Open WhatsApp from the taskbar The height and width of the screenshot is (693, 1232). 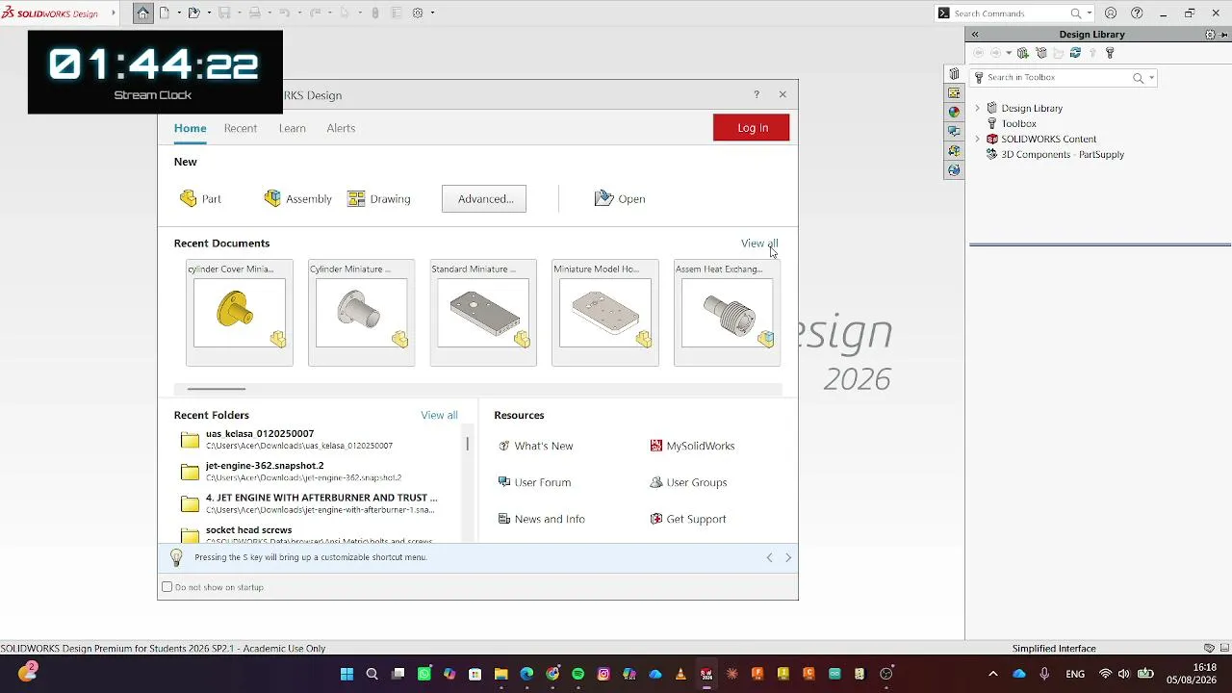(423, 674)
